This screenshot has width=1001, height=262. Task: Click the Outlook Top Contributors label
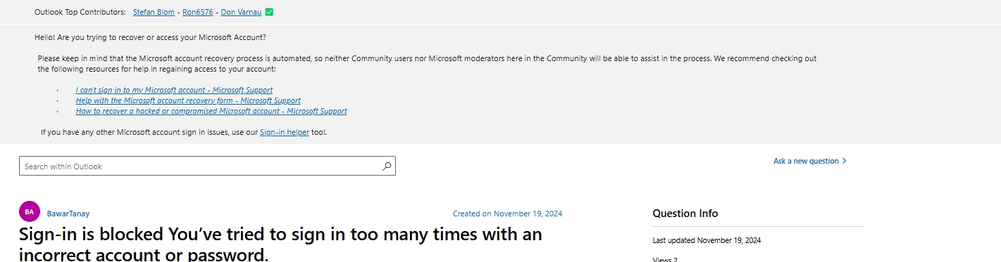[x=80, y=12]
